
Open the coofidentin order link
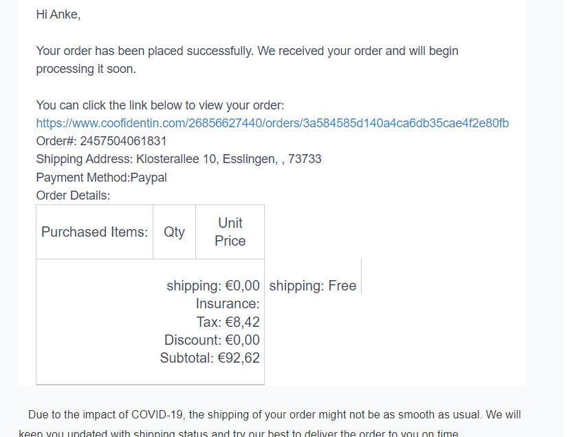(272, 124)
